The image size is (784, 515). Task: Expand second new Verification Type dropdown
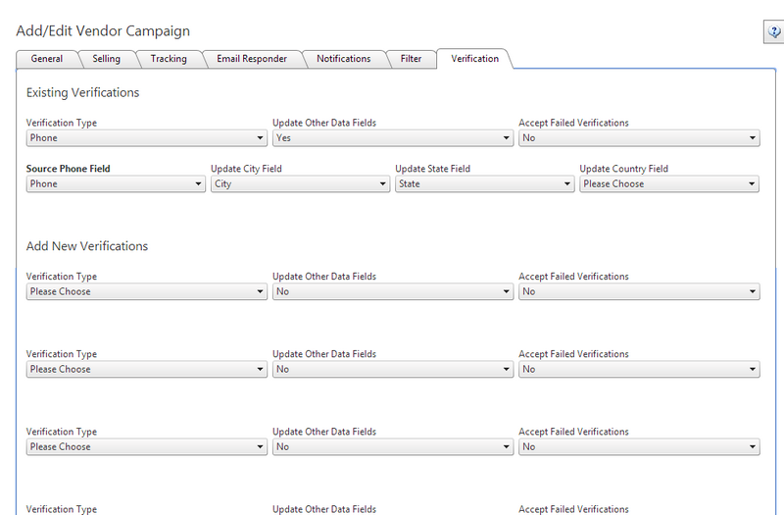(x=146, y=370)
